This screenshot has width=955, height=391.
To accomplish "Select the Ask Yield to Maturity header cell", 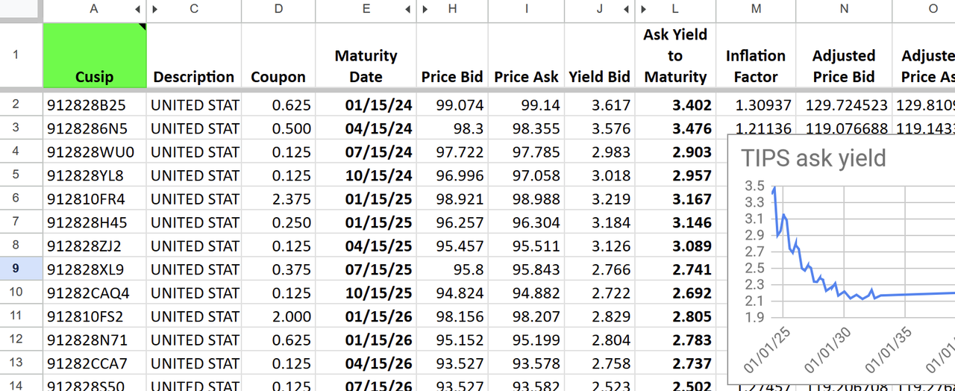I will tap(674, 55).
